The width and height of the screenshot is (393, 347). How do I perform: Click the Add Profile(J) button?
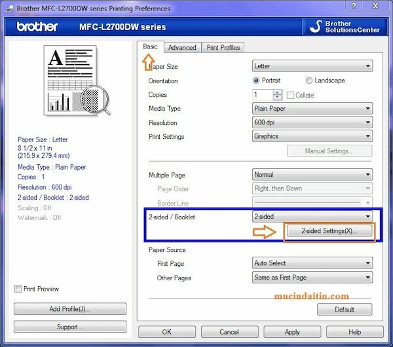(x=70, y=309)
